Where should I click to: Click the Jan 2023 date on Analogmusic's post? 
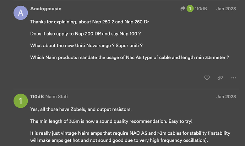226,9
